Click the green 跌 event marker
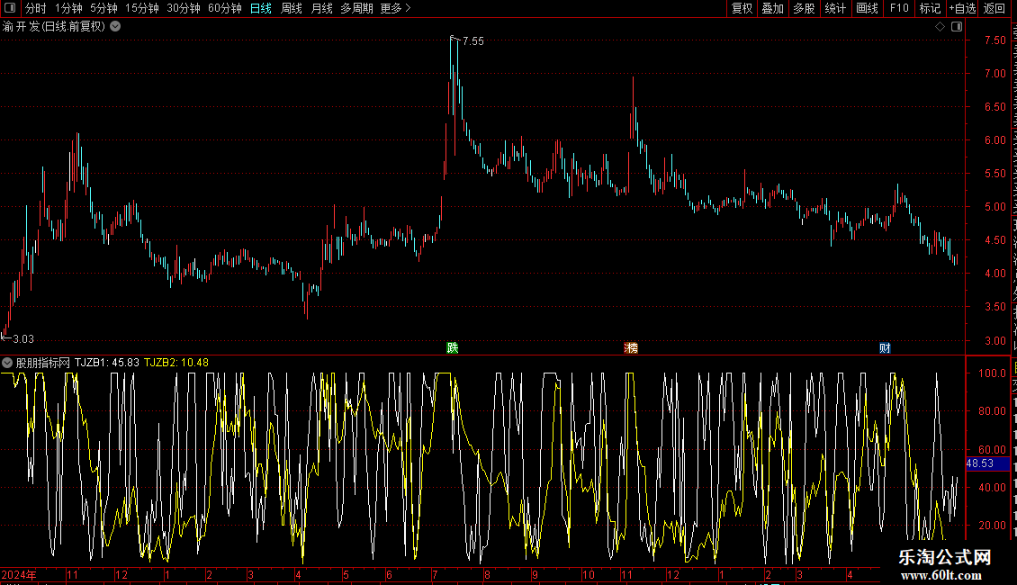This screenshot has width=1017, height=585. click(x=453, y=347)
